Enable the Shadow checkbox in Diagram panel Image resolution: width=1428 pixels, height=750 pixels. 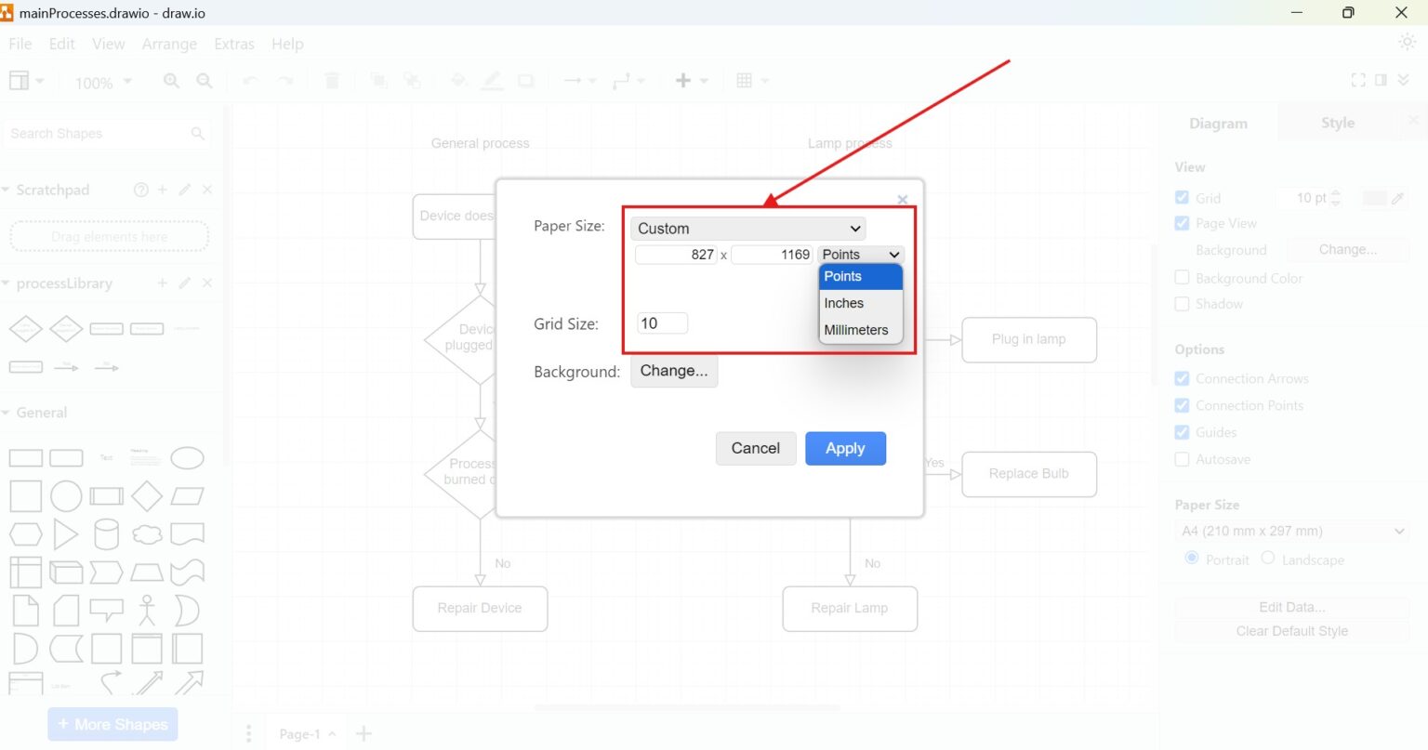pos(1182,304)
